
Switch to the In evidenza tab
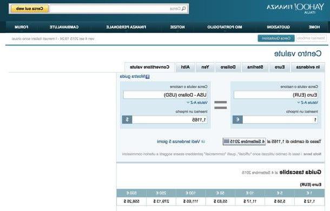point(308,67)
